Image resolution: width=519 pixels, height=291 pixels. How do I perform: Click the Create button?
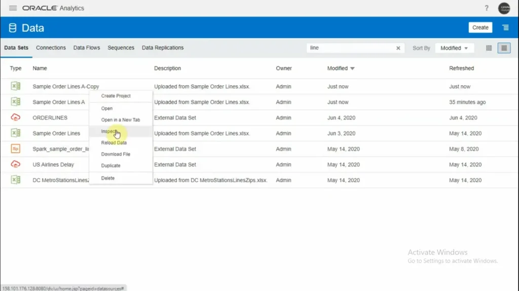(480, 27)
